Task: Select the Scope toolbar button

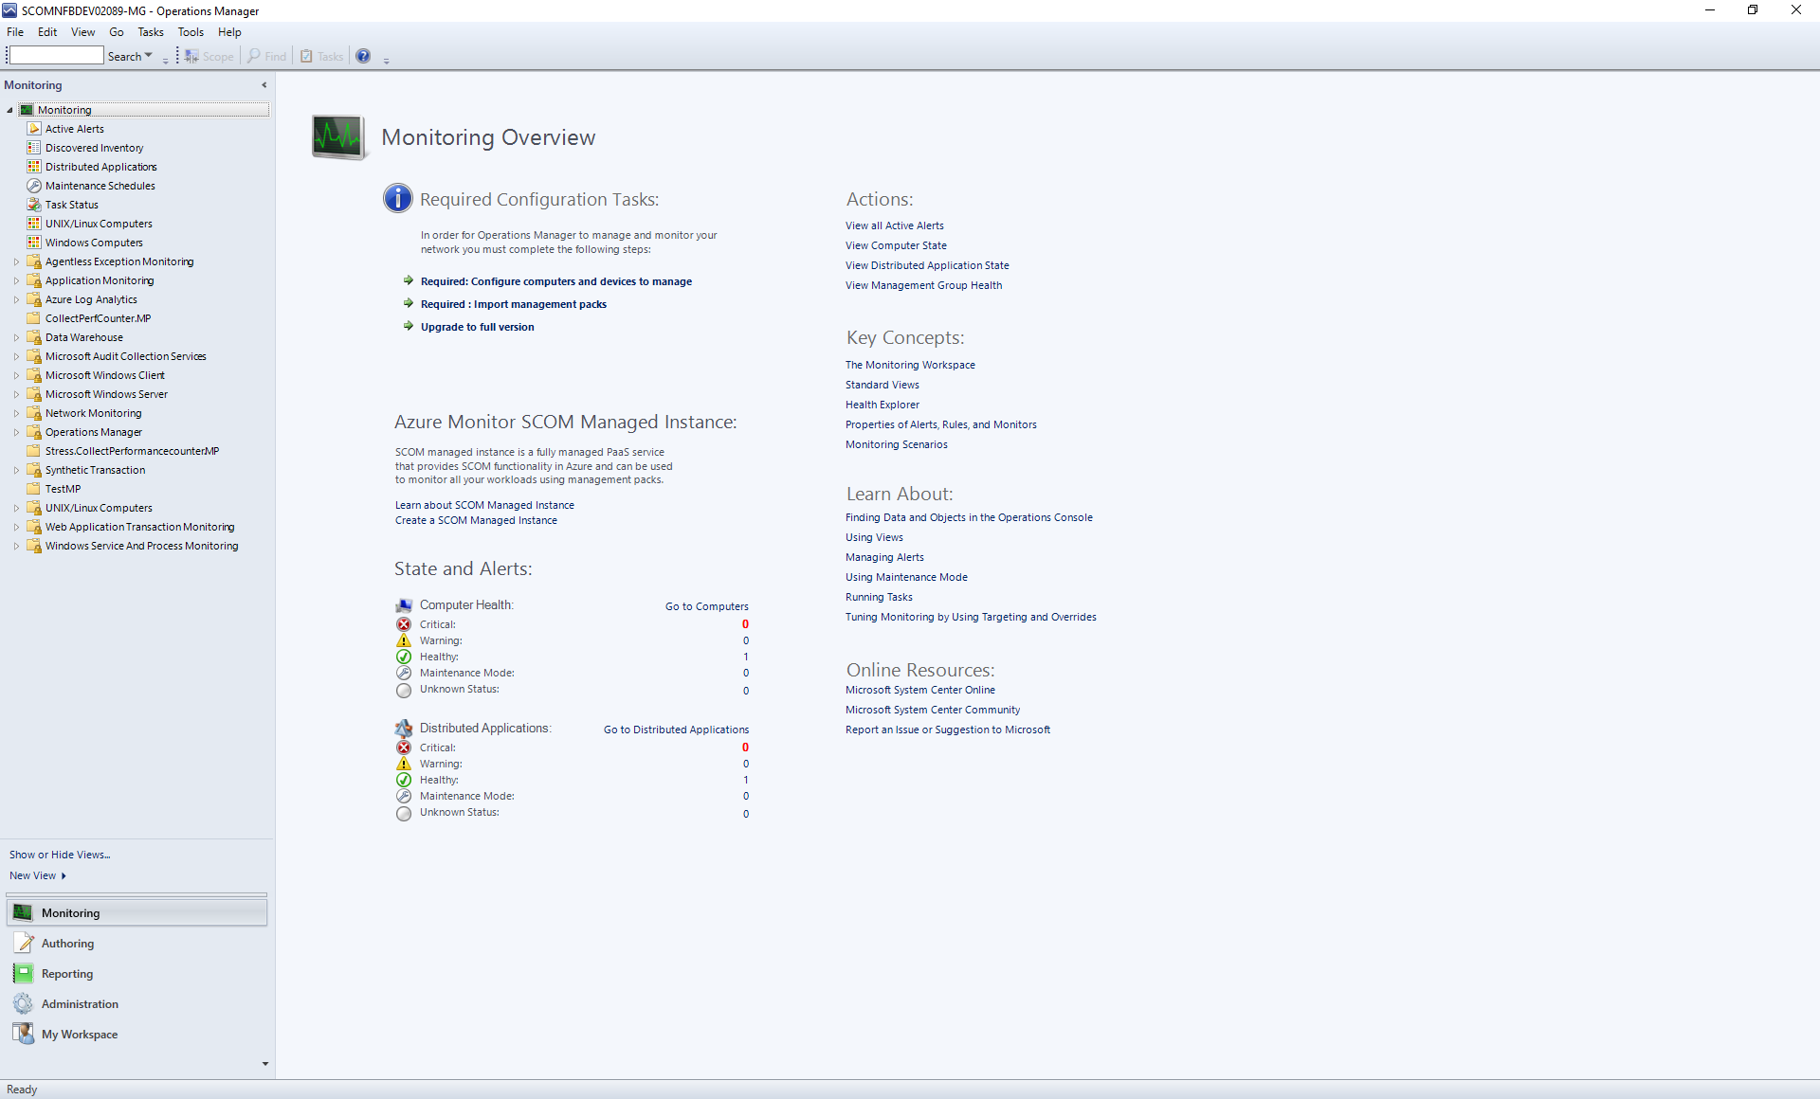Action: (208, 56)
